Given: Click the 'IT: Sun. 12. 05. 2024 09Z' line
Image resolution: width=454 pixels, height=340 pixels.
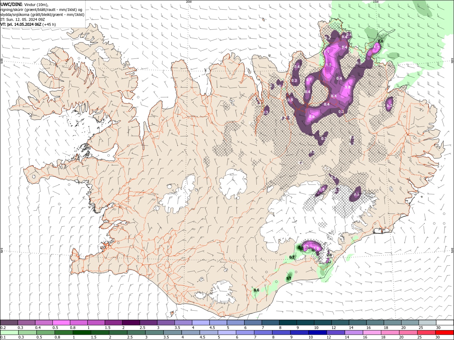Looking at the screenshot, I should [23, 19].
